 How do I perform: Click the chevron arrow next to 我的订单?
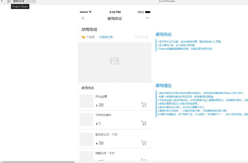[x=148, y=37]
